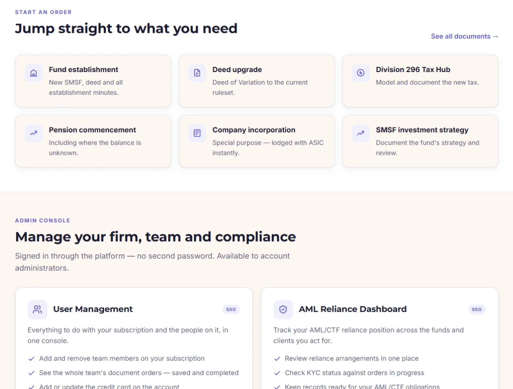Click 'See the whole team's document orders' line
Screen dimensions: 513x389
[139, 373]
